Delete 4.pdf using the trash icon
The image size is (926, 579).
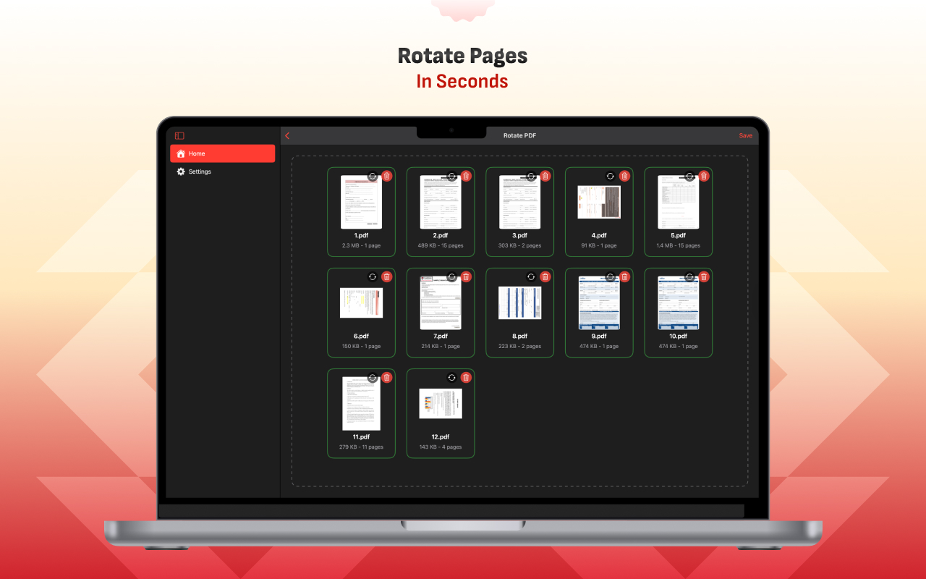tap(624, 176)
